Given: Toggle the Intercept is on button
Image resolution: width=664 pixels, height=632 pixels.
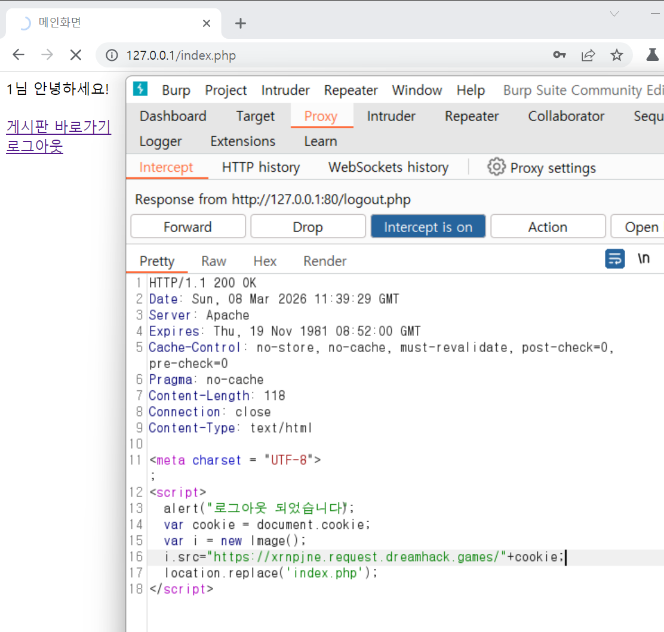Looking at the screenshot, I should coord(428,226).
